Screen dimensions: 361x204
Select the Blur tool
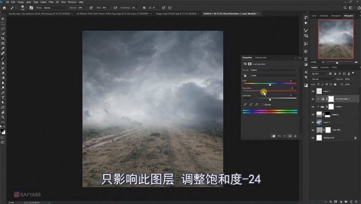[x=3, y=83]
